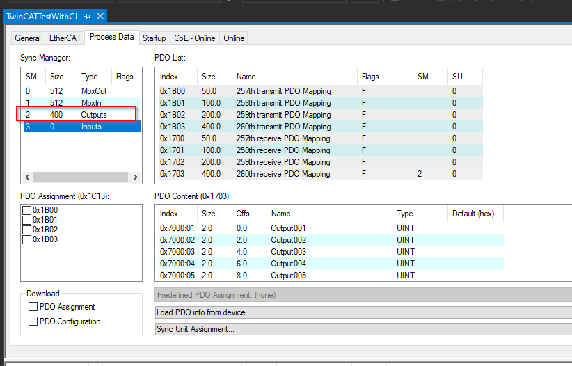This screenshot has width=572, height=366.
Task: Click the Sync Manager Type column header
Action: pos(94,77)
